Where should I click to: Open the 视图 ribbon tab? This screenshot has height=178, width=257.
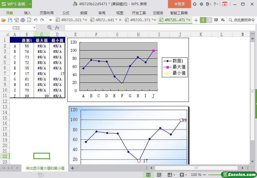pos(120,13)
